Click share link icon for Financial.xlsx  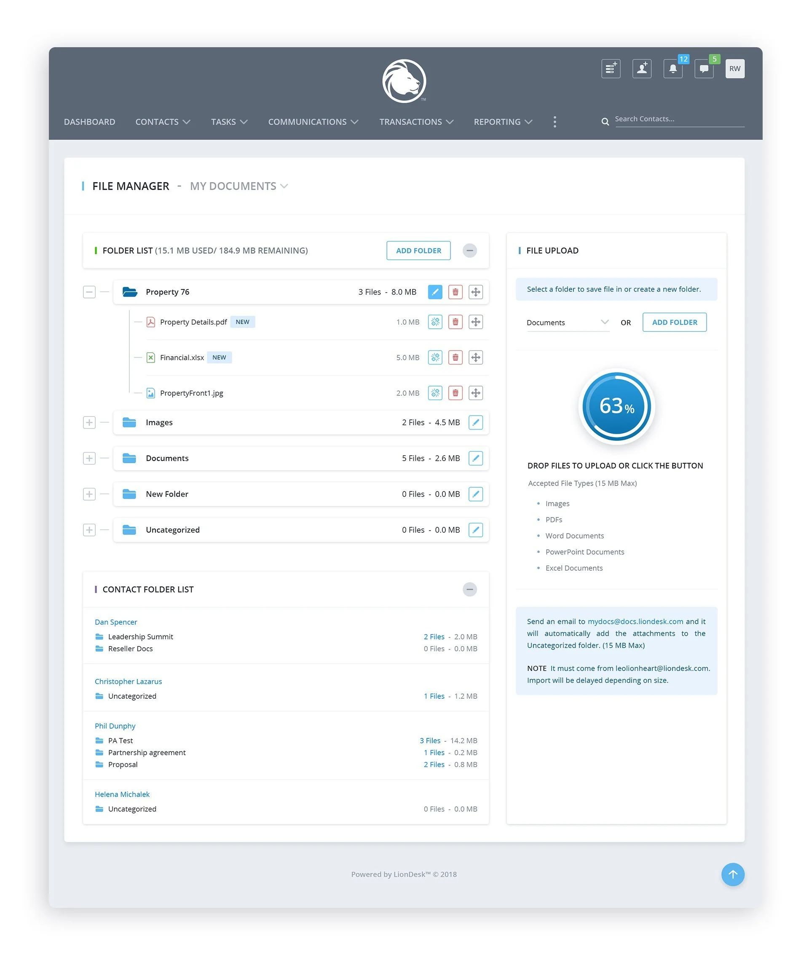point(435,357)
